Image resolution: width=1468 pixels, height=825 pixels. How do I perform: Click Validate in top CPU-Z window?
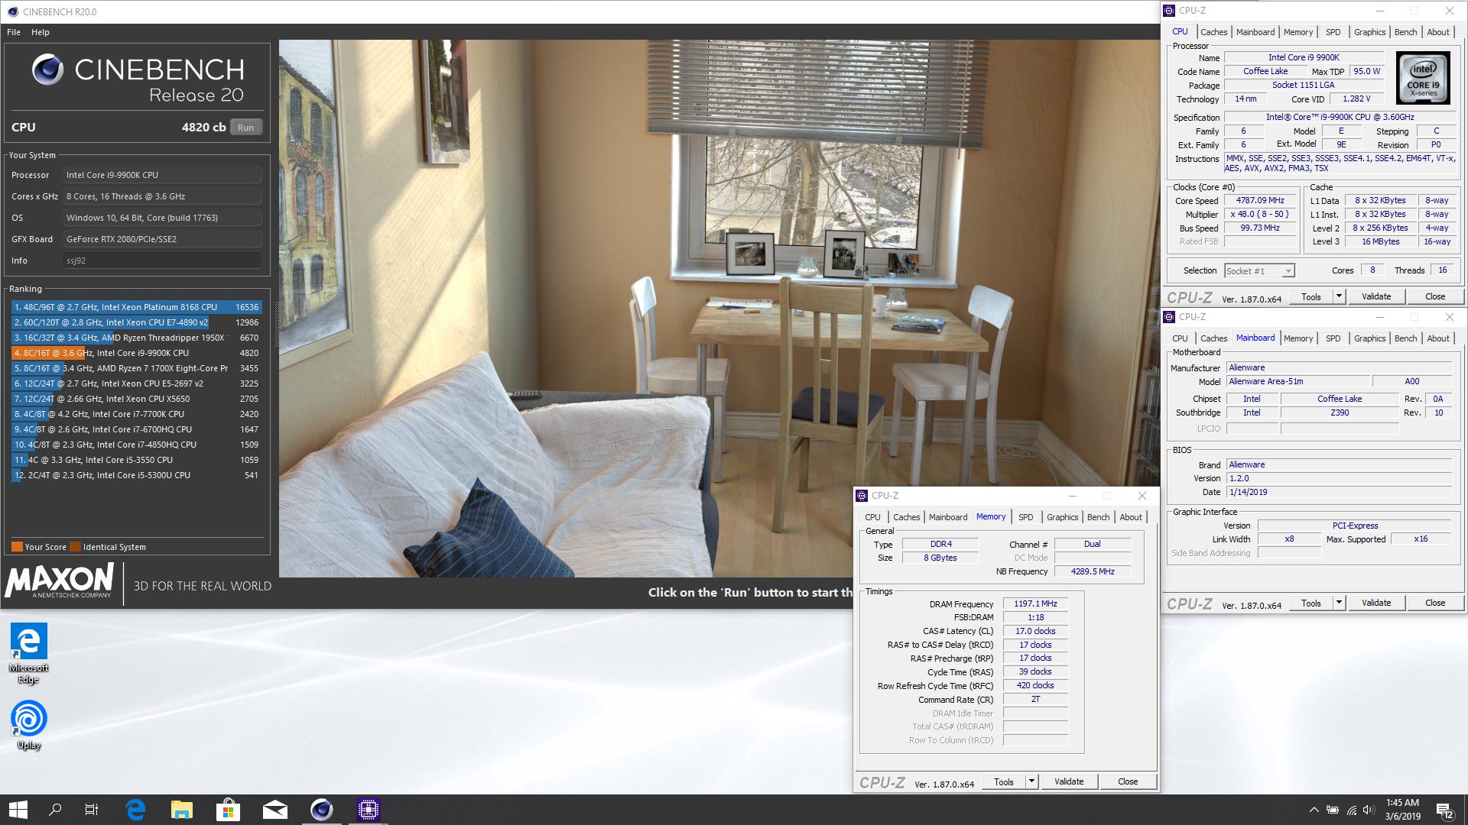point(1375,296)
